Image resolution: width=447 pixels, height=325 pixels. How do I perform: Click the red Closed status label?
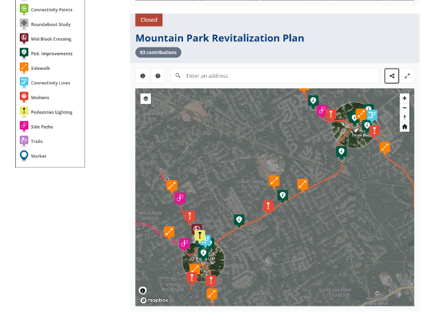coord(150,20)
